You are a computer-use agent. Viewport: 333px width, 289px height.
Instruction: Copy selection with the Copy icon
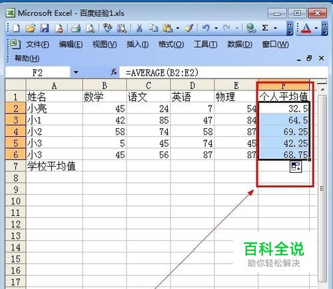(153, 28)
